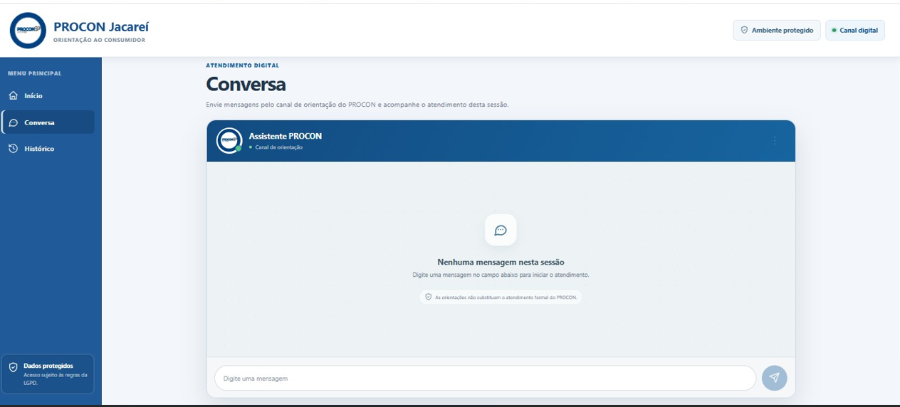Click the empty-state message bubble icon

(x=501, y=230)
